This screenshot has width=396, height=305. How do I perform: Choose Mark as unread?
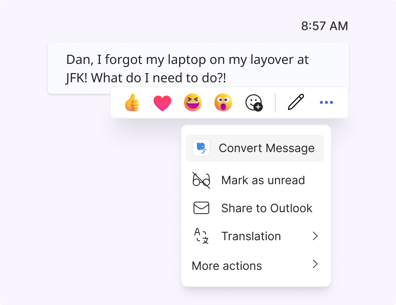tap(255, 180)
